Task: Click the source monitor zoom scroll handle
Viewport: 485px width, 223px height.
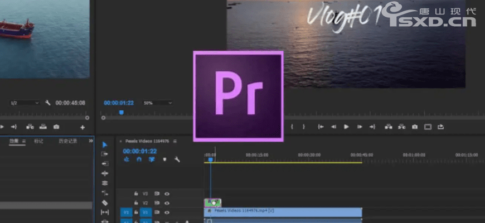Action: (x=87, y=118)
